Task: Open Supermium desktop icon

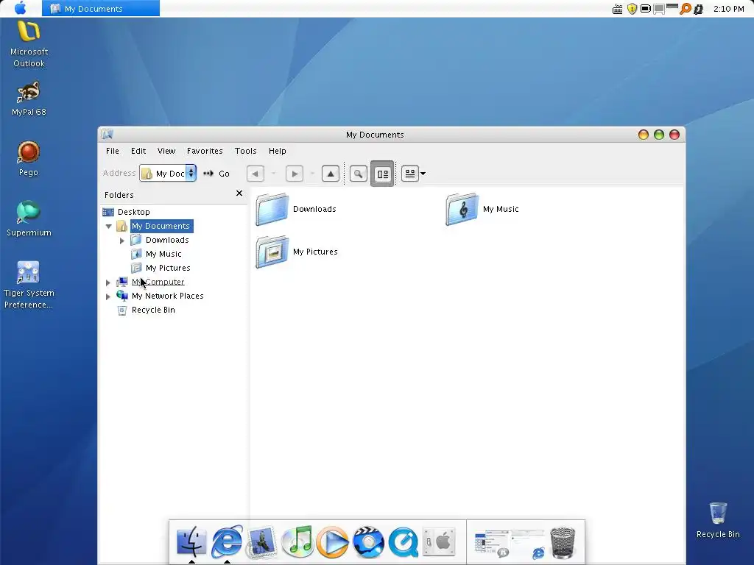Action: 29,218
